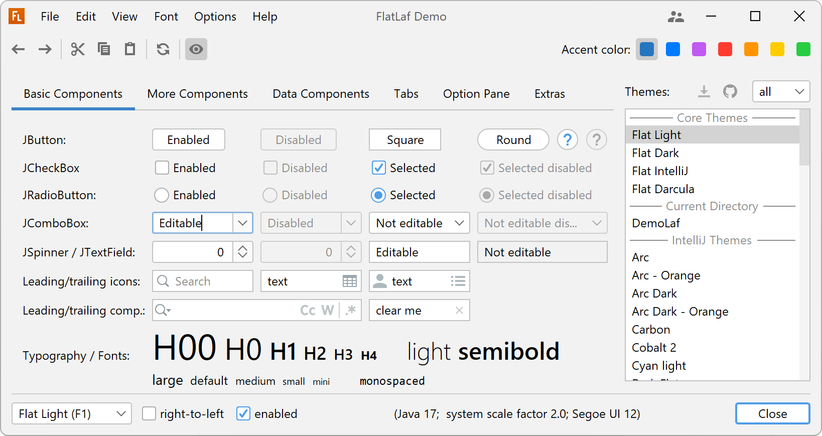Screen dimensions: 822x436
Task: Click the Copy icon in toolbar
Action: click(x=104, y=49)
